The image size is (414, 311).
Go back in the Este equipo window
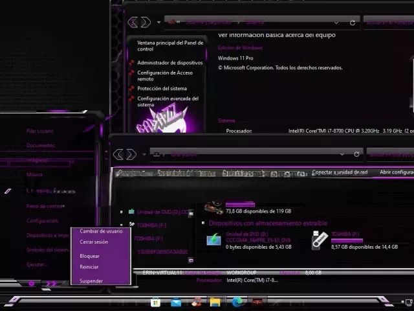click(x=118, y=154)
